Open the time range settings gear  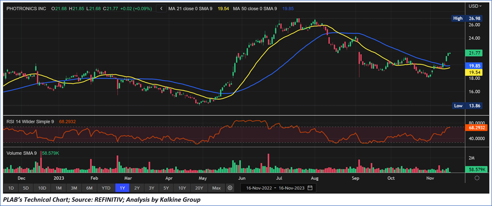coord(230,188)
